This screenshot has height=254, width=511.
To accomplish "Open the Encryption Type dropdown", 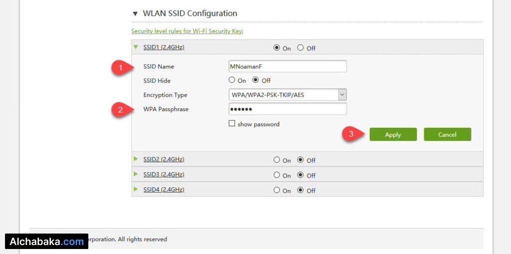I will coord(342,95).
